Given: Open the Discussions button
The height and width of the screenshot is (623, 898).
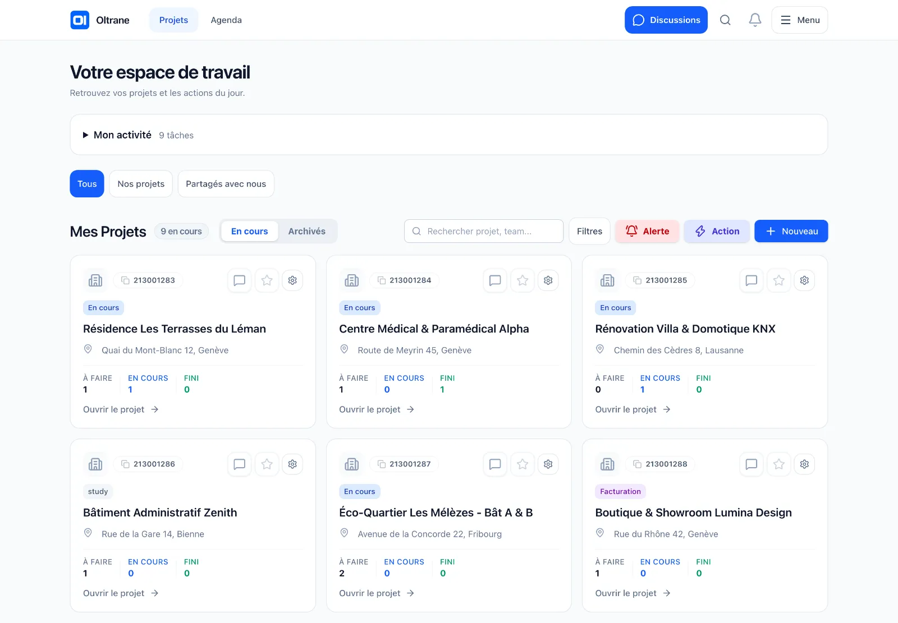Looking at the screenshot, I should pos(666,20).
